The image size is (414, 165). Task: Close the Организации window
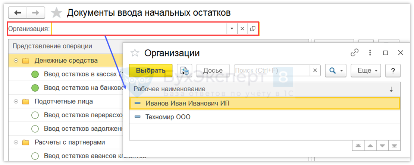tap(401, 53)
